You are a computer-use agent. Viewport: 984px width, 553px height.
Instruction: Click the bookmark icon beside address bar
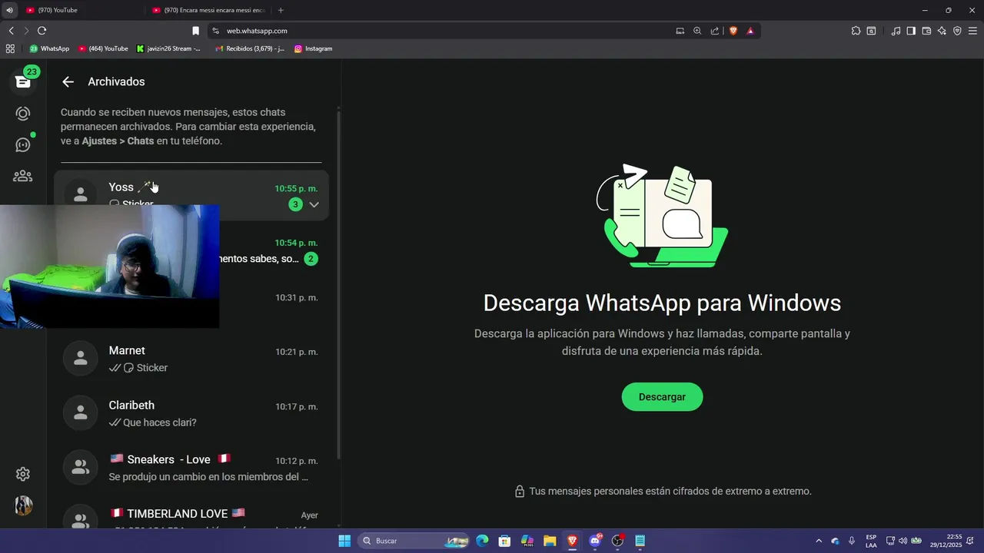pos(195,31)
